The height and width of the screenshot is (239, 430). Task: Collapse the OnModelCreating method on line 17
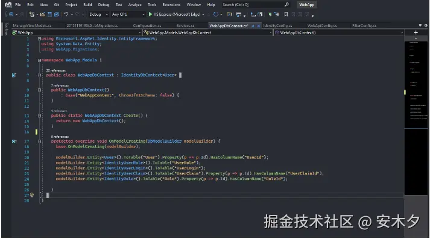(x=39, y=141)
